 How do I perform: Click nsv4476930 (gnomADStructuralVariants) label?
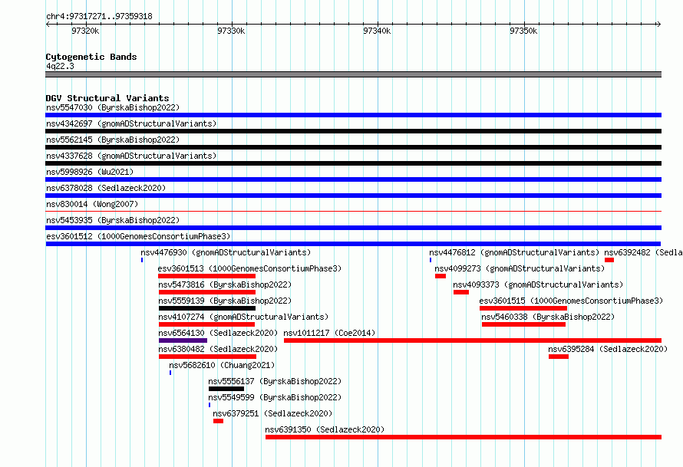click(226, 252)
